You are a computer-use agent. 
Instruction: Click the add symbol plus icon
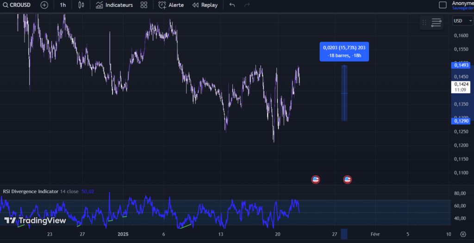point(44,5)
